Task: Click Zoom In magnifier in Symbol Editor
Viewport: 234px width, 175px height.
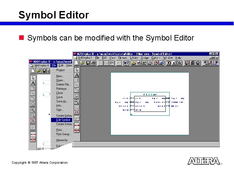Action: (77, 102)
